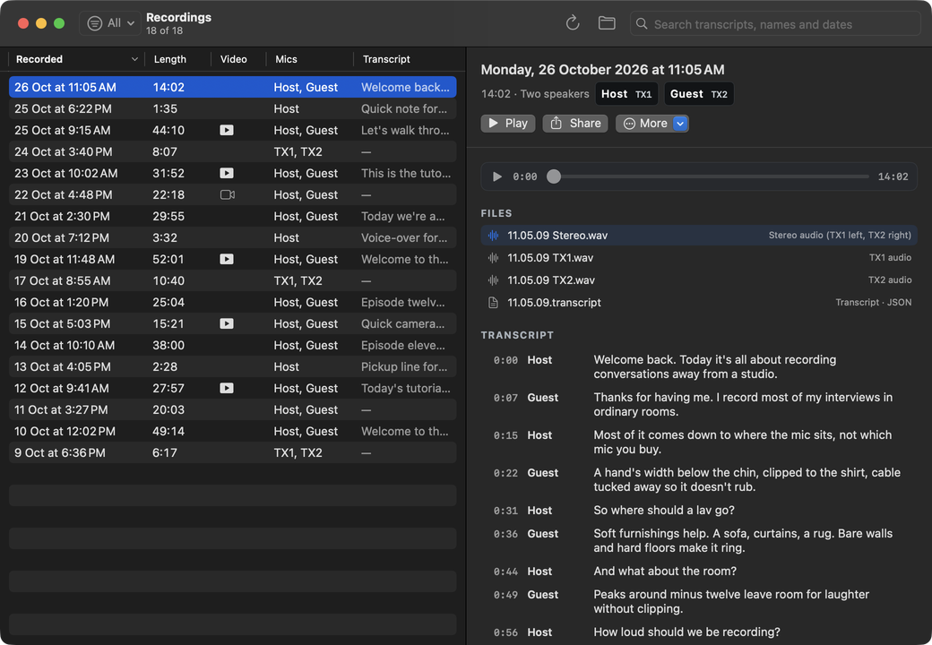Select the 21 Oct at 2:30 PM recording
Image resolution: width=932 pixels, height=645 pixels.
click(232, 216)
